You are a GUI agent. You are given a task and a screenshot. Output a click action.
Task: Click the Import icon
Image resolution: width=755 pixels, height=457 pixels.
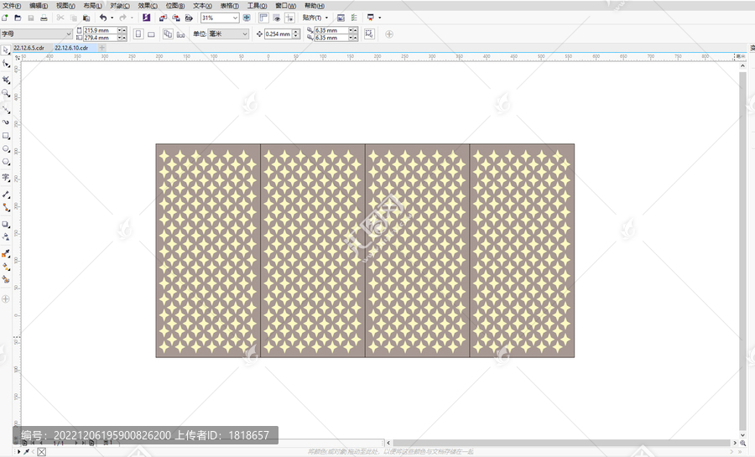pos(164,18)
